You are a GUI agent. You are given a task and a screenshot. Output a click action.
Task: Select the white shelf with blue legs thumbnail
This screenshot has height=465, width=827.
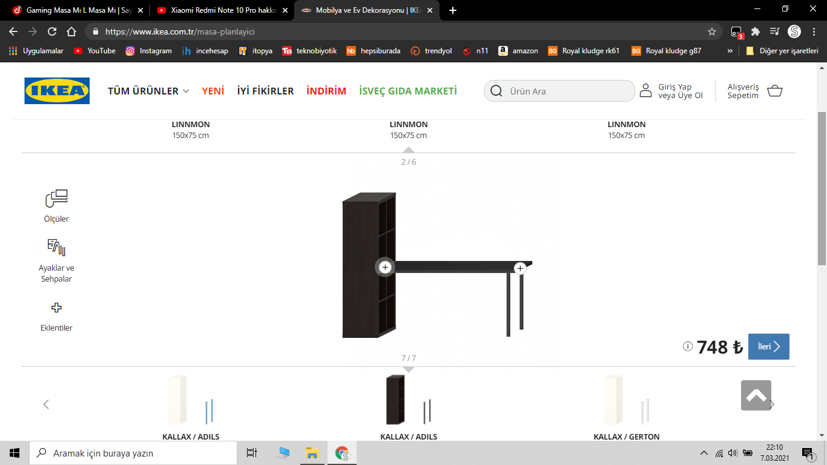(191, 400)
